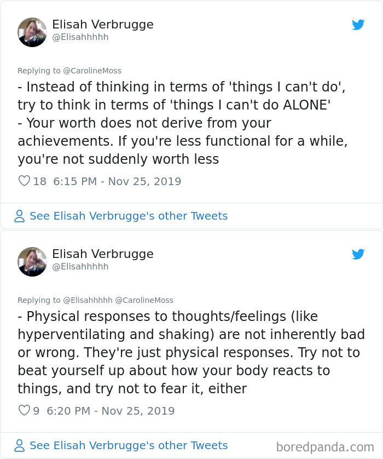Viewport: 383px width, 459px height.
Task: Click 'Elisah Verbrugge' name on the bottom tweet
Action: [102, 254]
